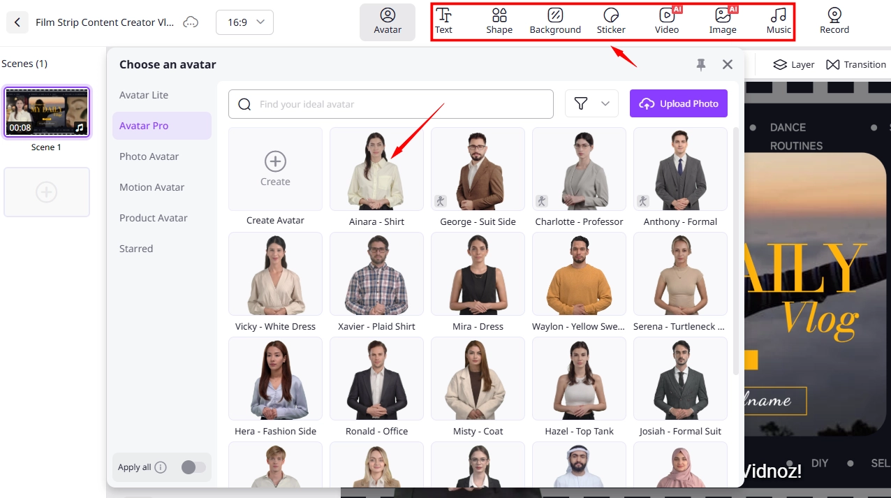Open the avatar filter dropdown
The height and width of the screenshot is (498, 891).
(x=591, y=103)
